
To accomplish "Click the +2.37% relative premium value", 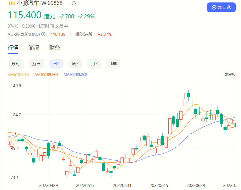I will point(105,34).
